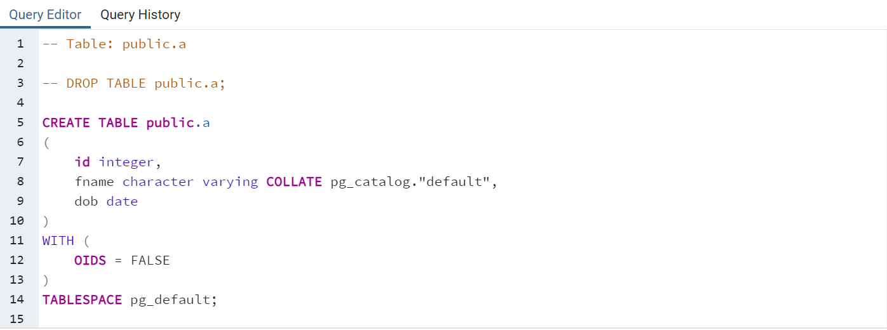This screenshot has height=330, width=887.
Task: Click line number 1 in the gutter
Action: [x=20, y=44]
